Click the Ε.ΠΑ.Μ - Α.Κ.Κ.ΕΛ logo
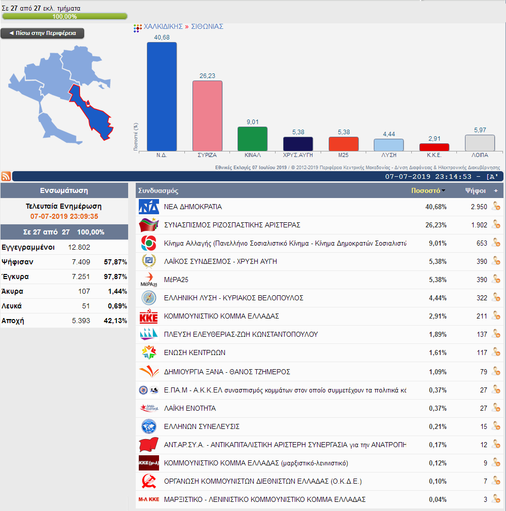 [149, 390]
